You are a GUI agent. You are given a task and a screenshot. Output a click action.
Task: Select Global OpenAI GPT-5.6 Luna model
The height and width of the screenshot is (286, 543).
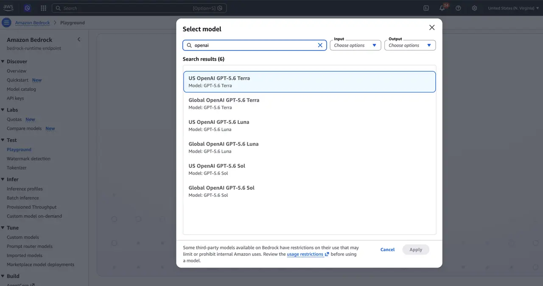(x=309, y=147)
